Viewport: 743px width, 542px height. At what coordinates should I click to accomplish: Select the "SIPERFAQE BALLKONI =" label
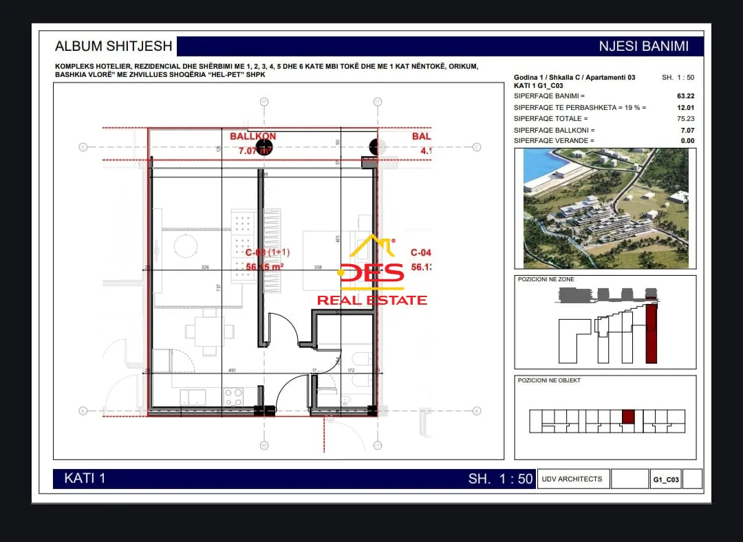coord(554,130)
